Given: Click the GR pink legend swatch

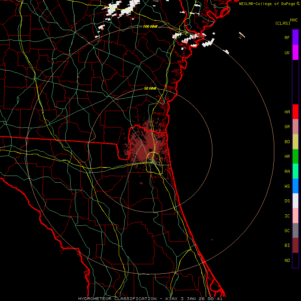Looking at the screenshot, I should [295, 127].
